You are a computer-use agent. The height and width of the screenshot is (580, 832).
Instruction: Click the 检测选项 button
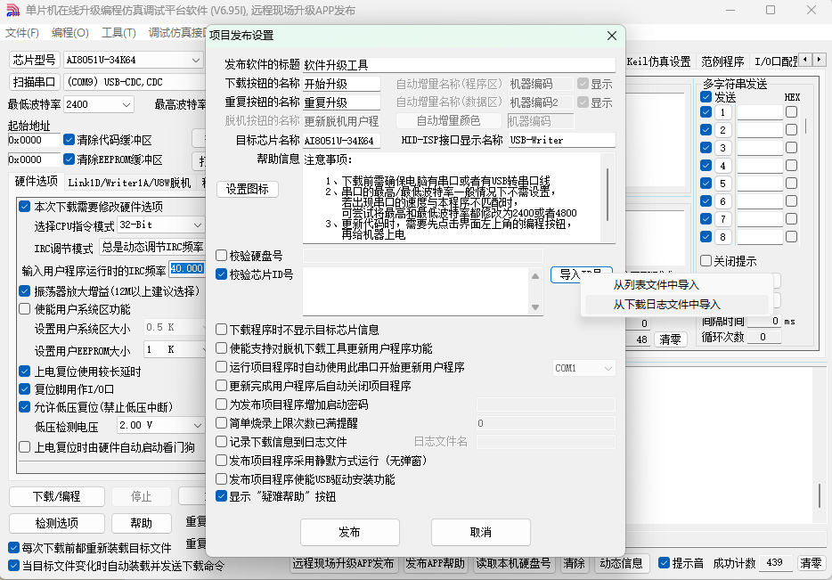57,523
